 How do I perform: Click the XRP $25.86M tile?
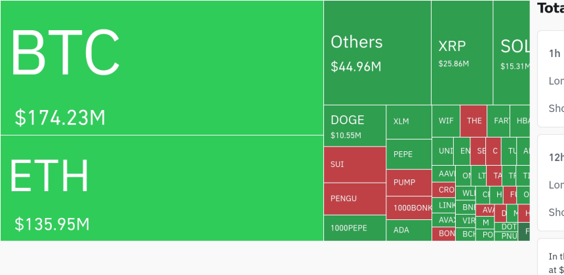click(x=462, y=52)
